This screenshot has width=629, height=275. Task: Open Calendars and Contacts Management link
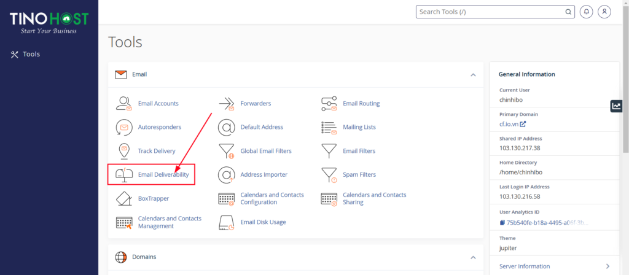coord(170,222)
